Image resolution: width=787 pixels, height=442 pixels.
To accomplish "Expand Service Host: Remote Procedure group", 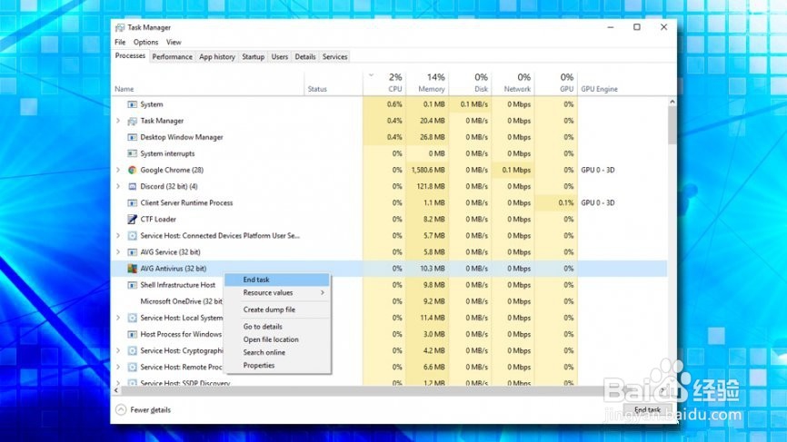I will [x=118, y=367].
